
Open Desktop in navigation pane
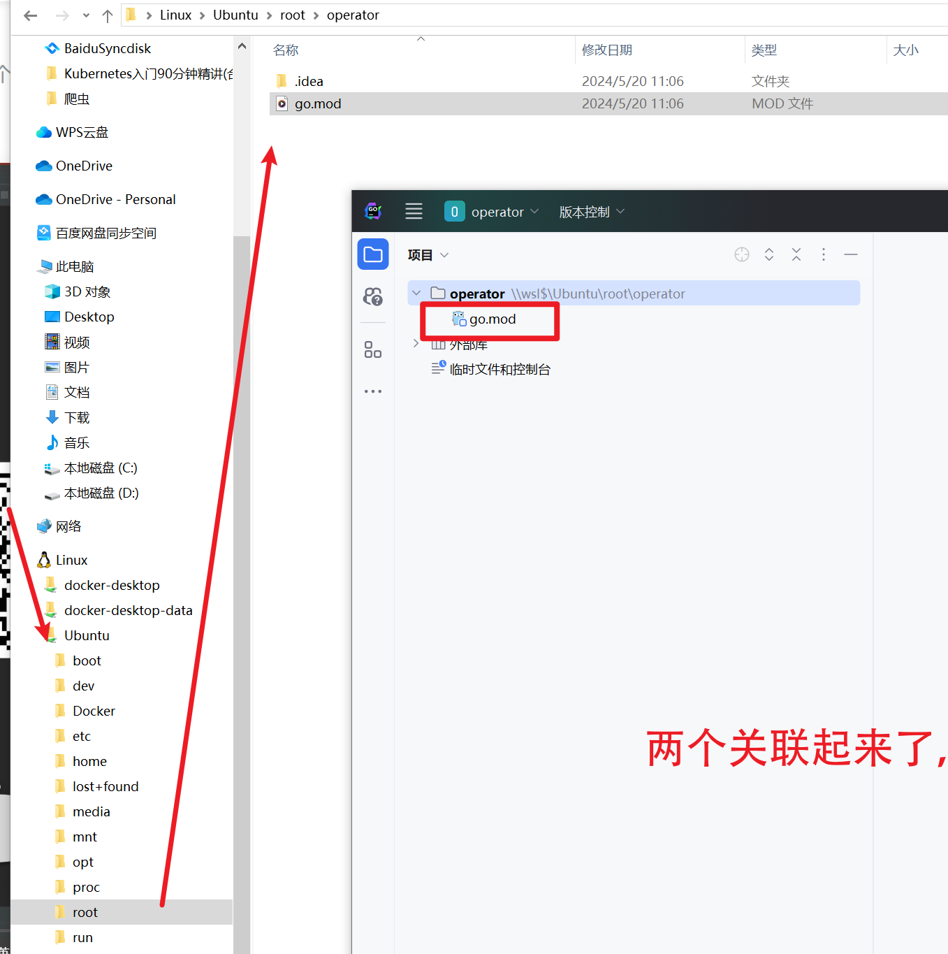80,317
